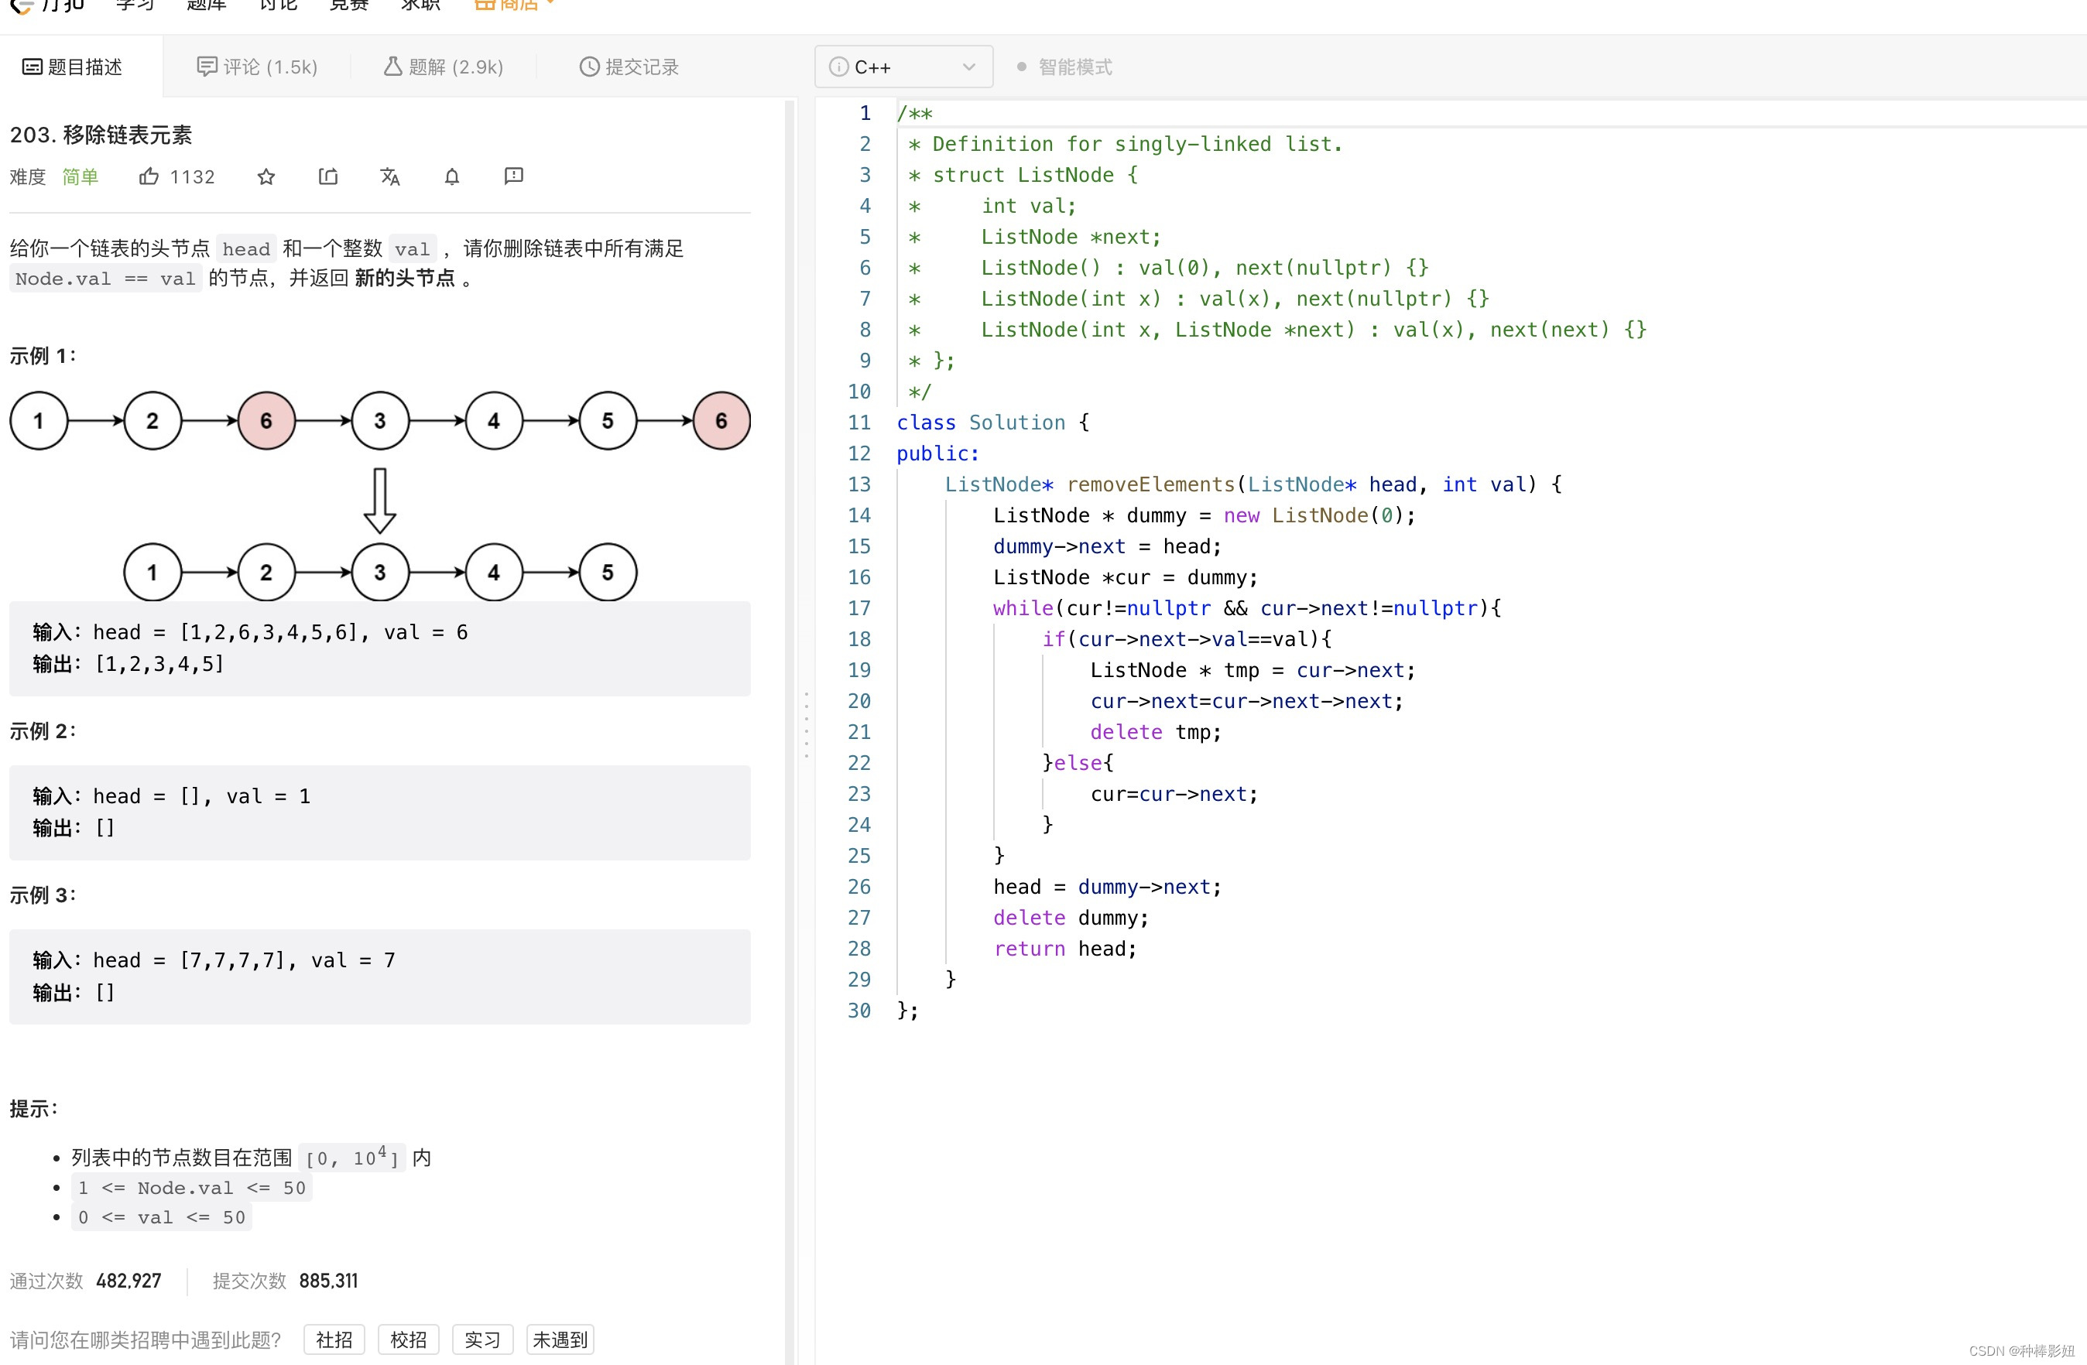Go to the 提交记录 tab
Screen dimensions: 2087x1365
(629, 67)
